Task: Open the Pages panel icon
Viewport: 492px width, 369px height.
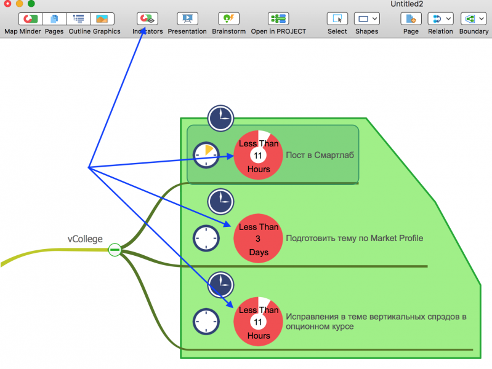Action: [54, 19]
